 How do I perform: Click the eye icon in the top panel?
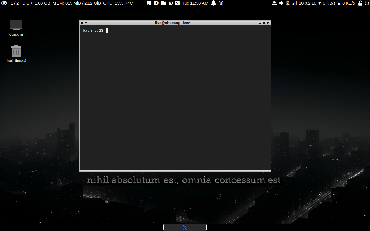point(4,3)
